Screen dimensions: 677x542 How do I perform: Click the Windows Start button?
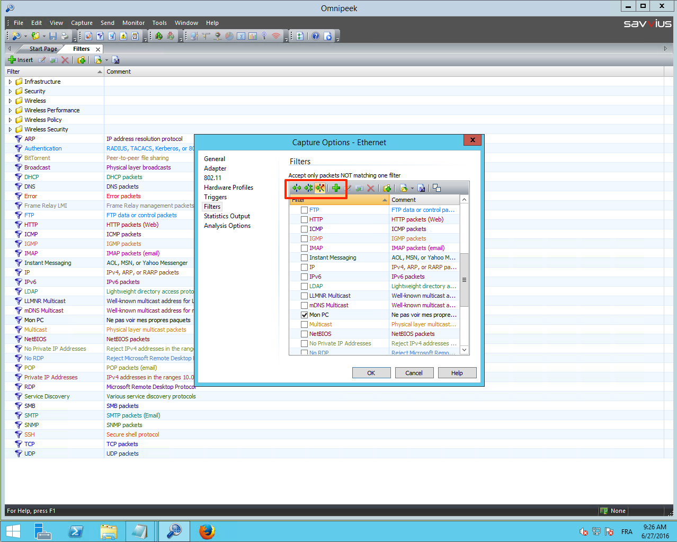[x=13, y=531]
